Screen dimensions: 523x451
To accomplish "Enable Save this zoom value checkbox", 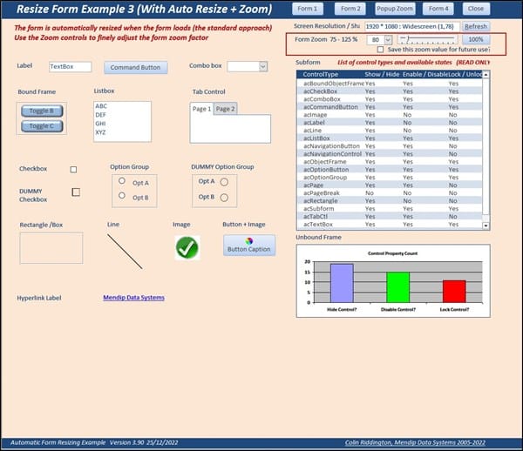I will [x=380, y=50].
